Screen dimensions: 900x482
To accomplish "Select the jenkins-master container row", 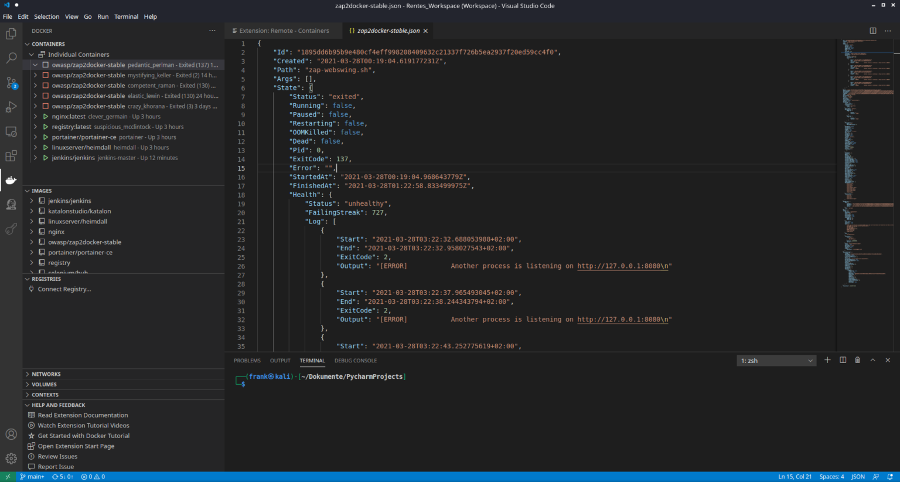I will click(x=124, y=158).
